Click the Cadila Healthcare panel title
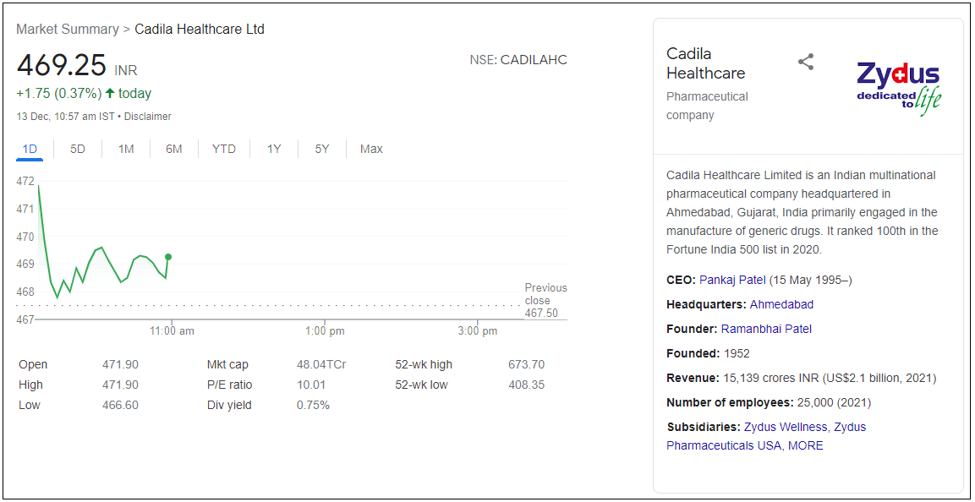This screenshot has width=975, height=502. 706,63
